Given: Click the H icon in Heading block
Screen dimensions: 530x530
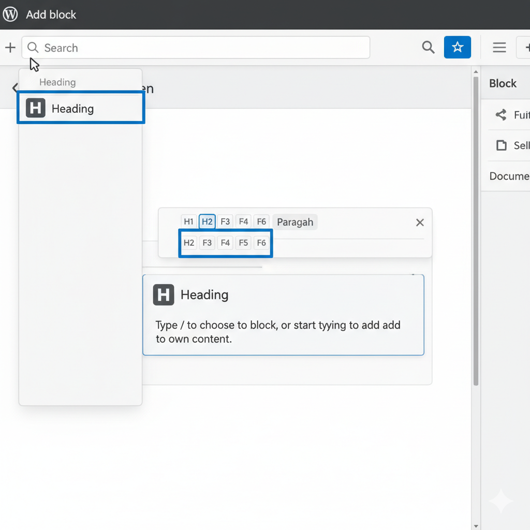Looking at the screenshot, I should coord(164,295).
